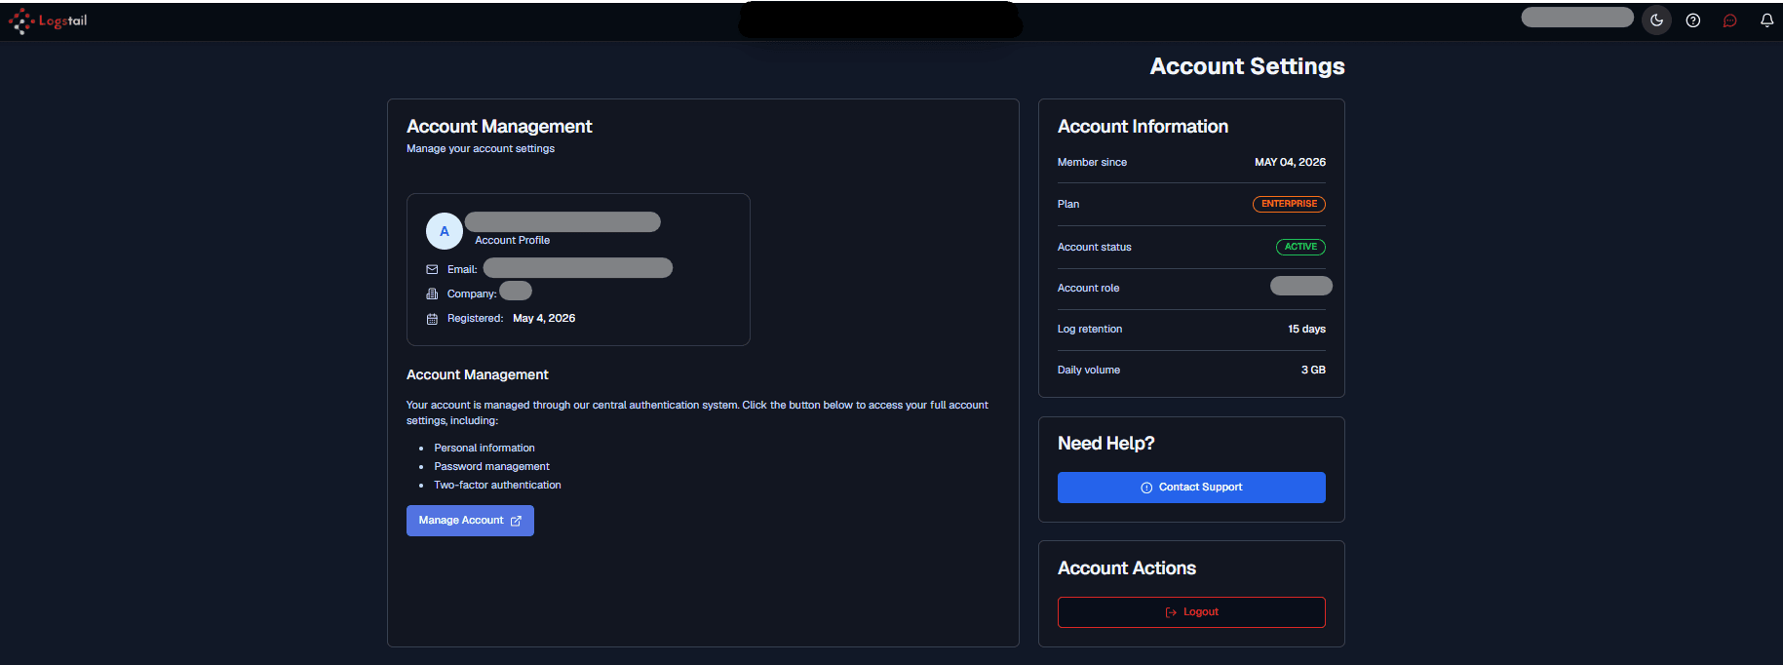Click the '15 days' log retention value

(1306, 330)
